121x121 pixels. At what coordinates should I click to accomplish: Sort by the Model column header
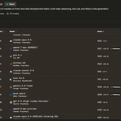pyautogui.click(x=13, y=31)
